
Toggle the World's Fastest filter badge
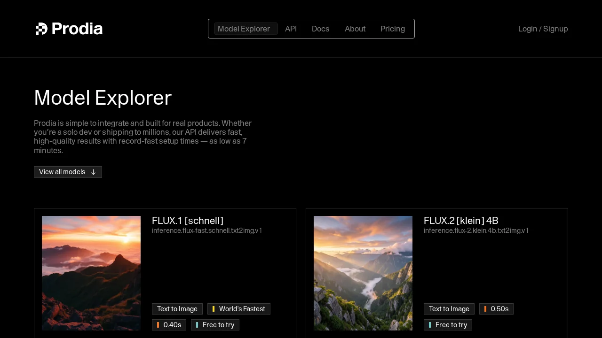(239, 308)
